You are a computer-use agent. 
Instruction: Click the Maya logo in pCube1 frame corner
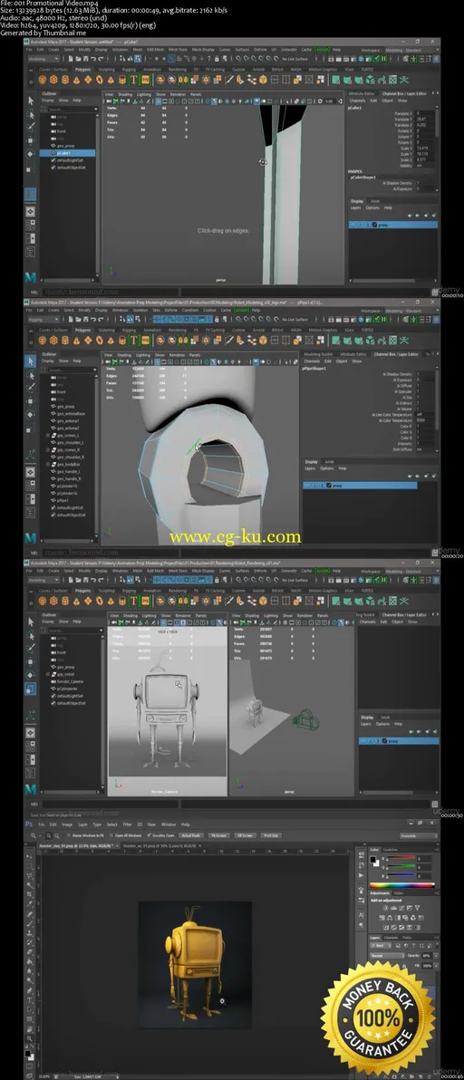(x=31, y=277)
